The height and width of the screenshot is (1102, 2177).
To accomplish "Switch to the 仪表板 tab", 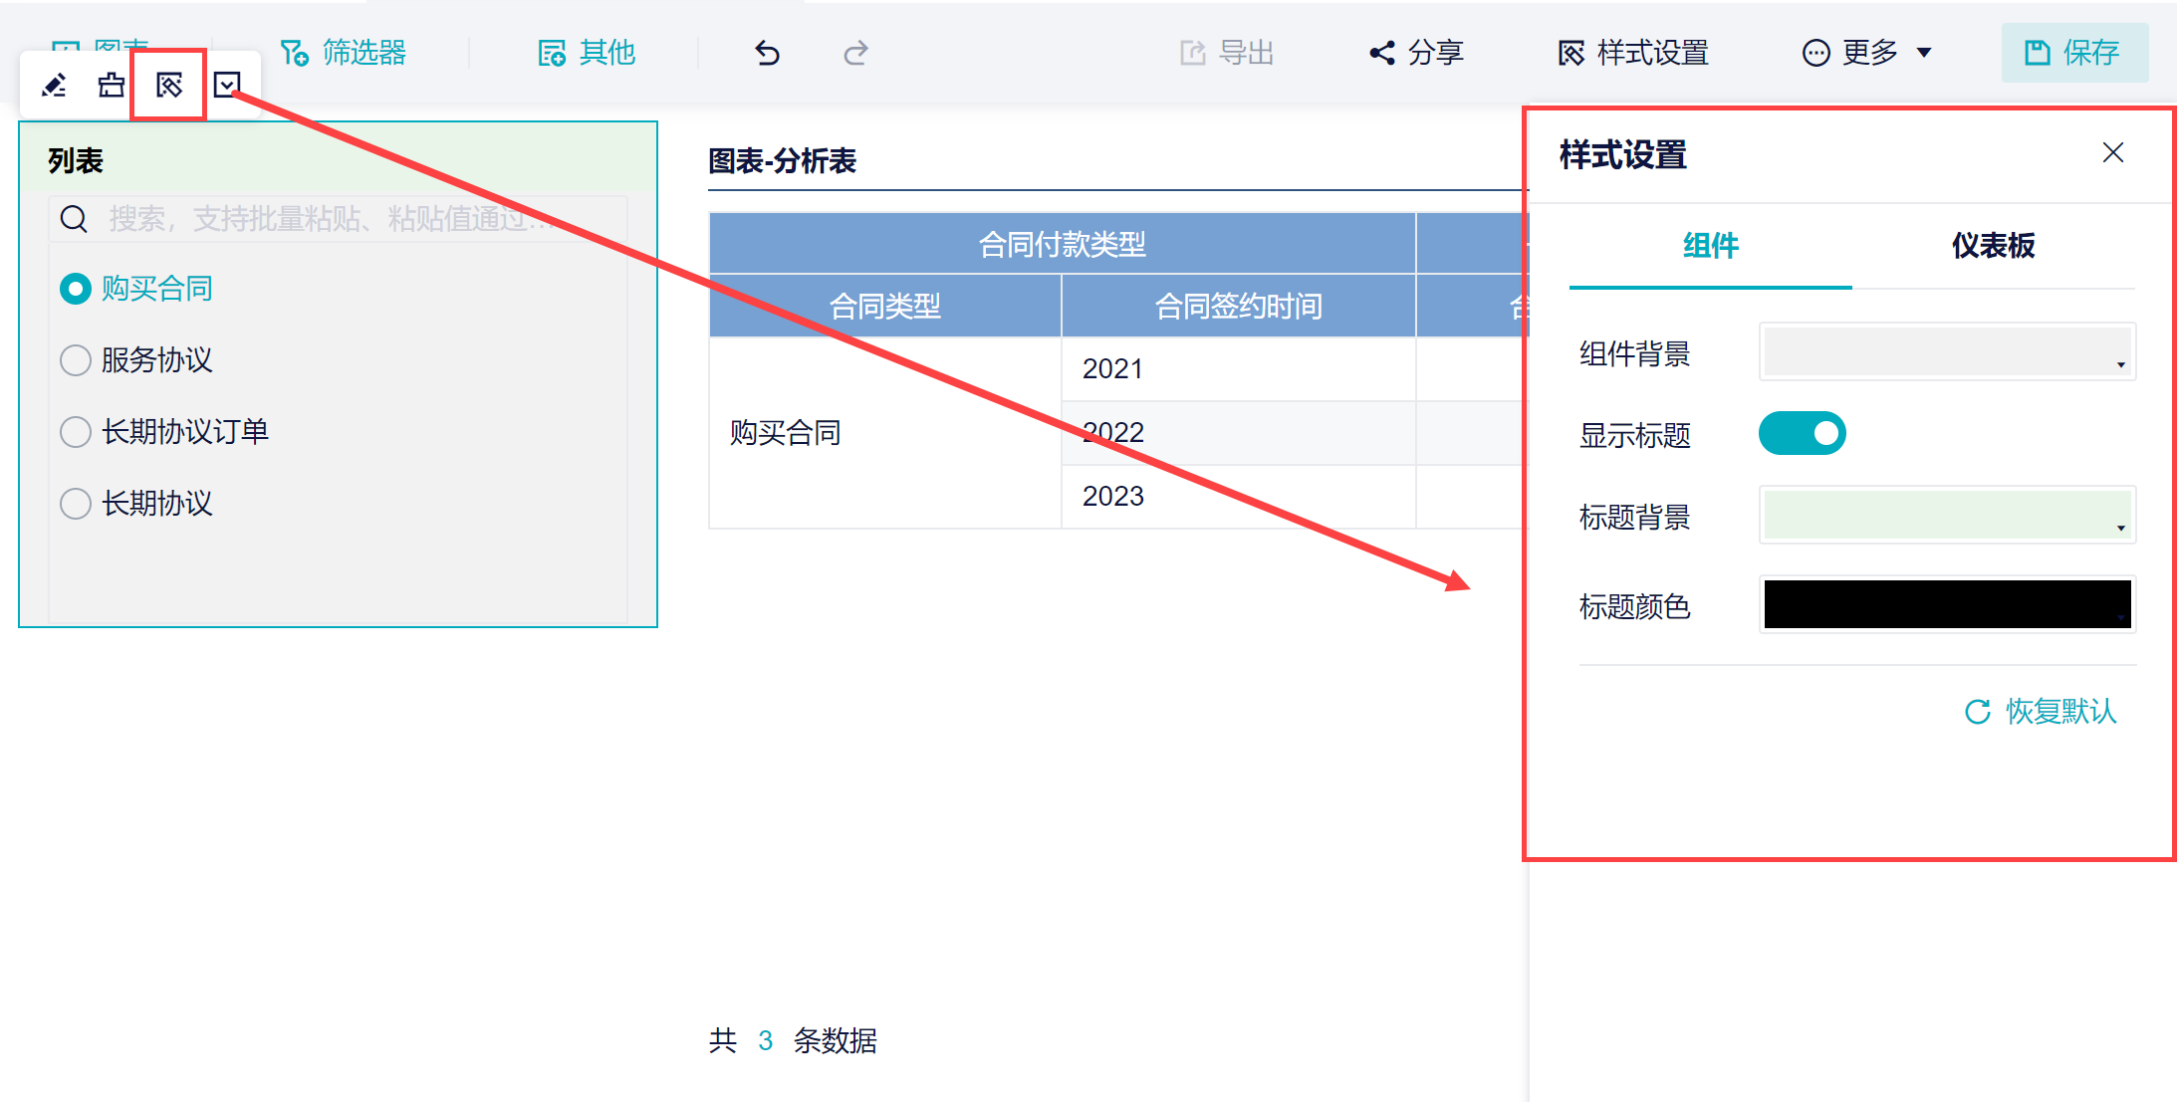I will (x=1993, y=246).
